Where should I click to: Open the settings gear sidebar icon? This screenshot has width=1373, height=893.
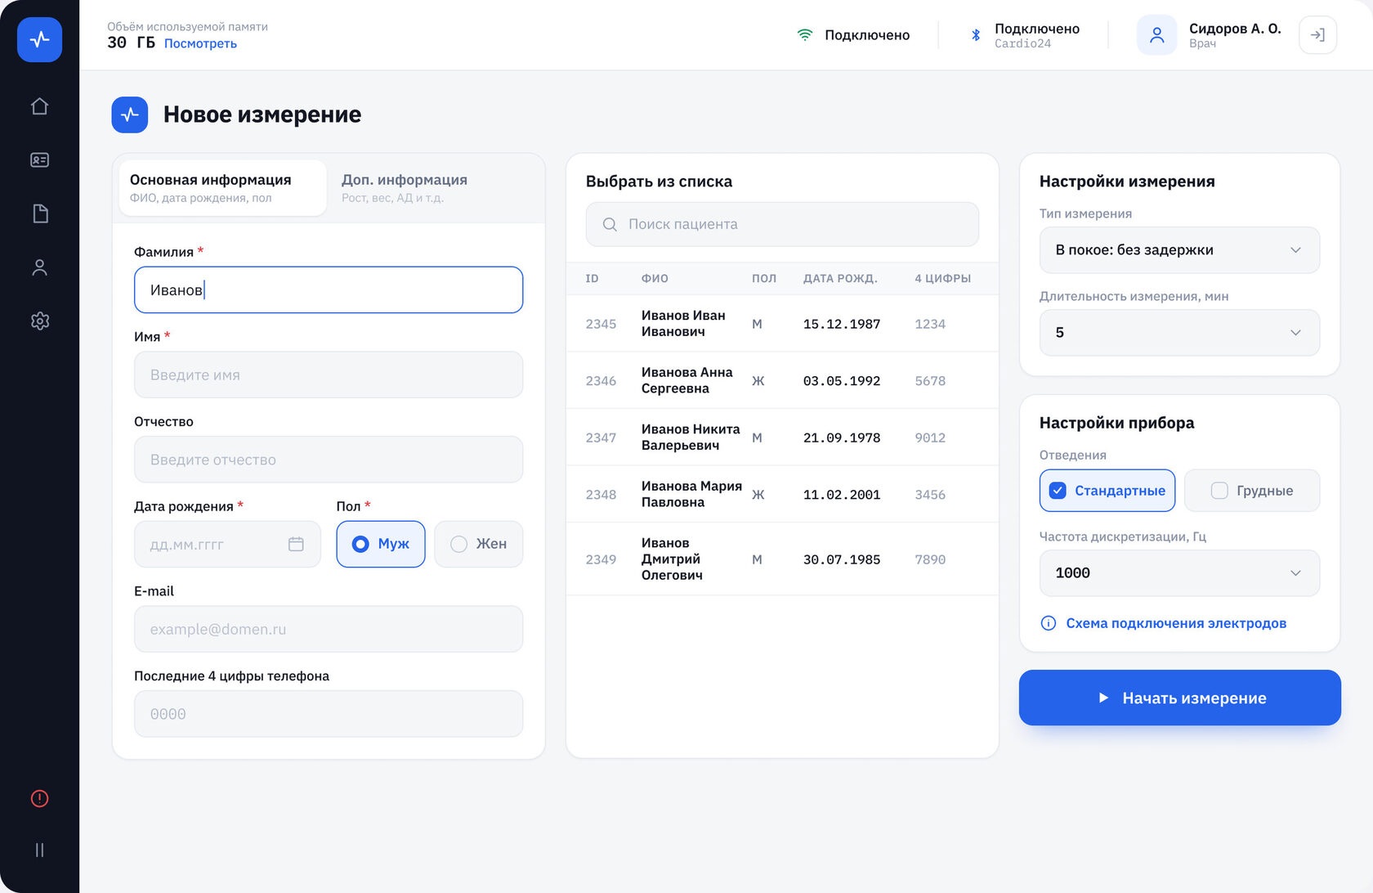click(x=40, y=321)
